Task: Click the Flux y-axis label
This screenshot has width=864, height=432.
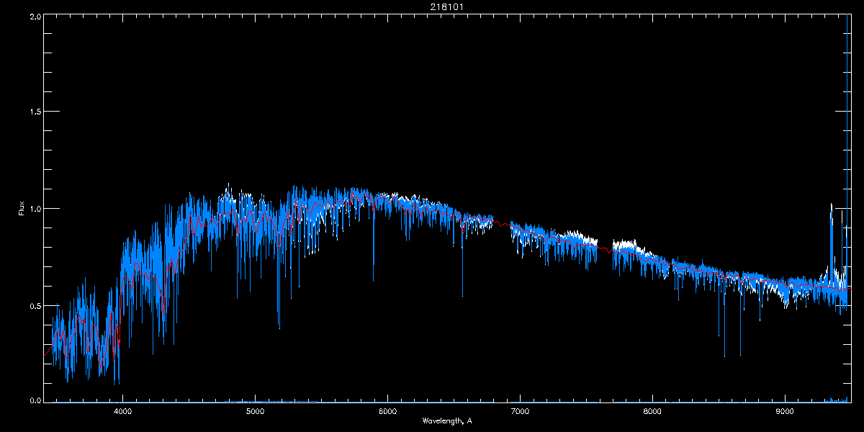Action: click(21, 209)
